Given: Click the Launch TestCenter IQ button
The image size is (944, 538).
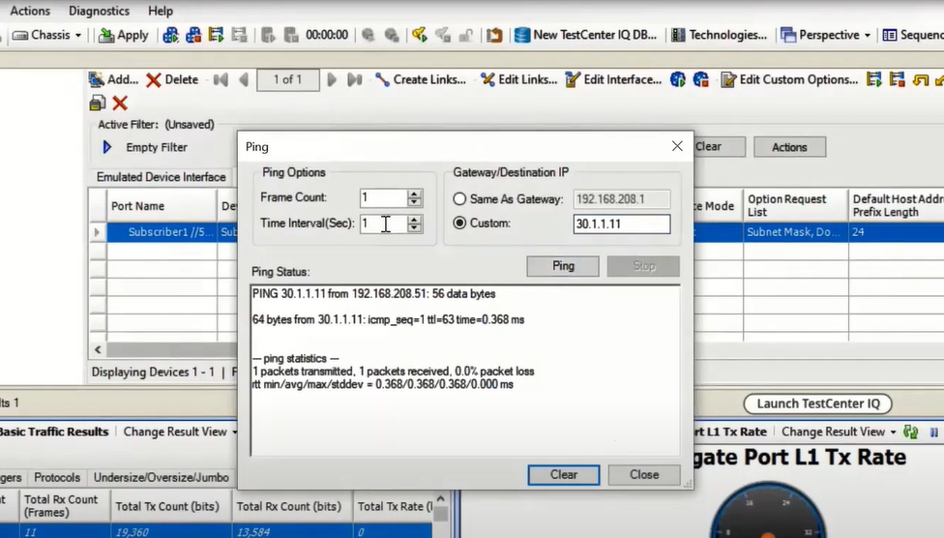Looking at the screenshot, I should pos(818,403).
